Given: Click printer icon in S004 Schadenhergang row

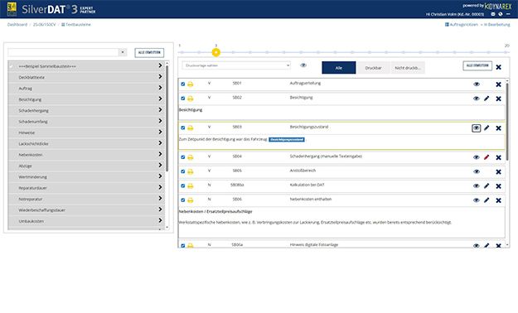Looking at the screenshot, I should [191, 157].
